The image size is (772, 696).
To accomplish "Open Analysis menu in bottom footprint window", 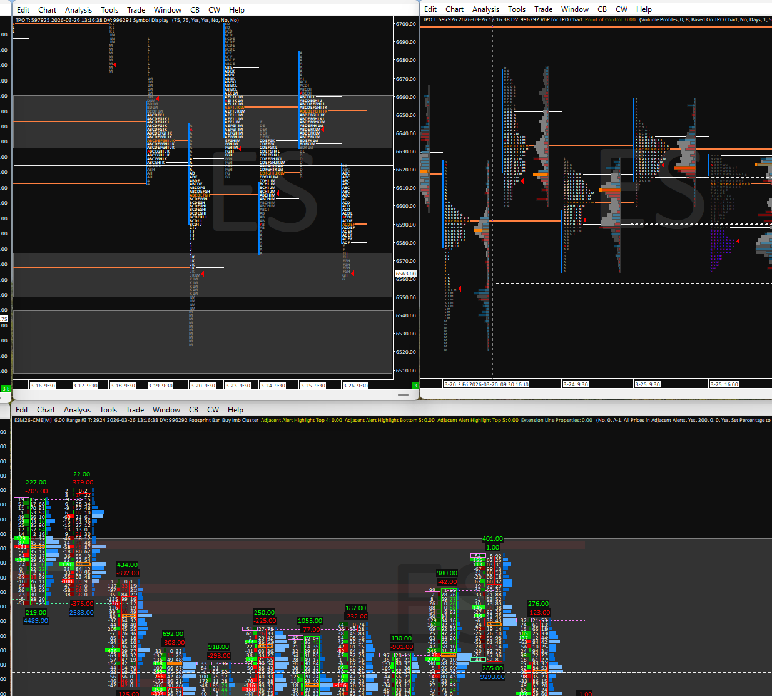I will [x=77, y=409].
